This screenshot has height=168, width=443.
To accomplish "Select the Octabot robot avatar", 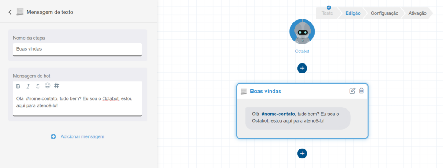I will 302,32.
